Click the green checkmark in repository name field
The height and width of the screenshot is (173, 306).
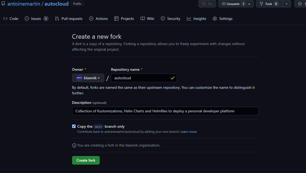click(x=172, y=78)
